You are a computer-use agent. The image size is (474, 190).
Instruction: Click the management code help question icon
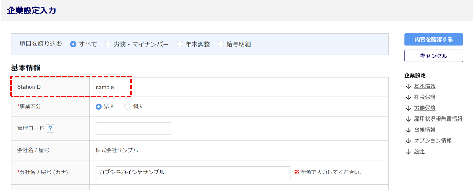pos(50,128)
